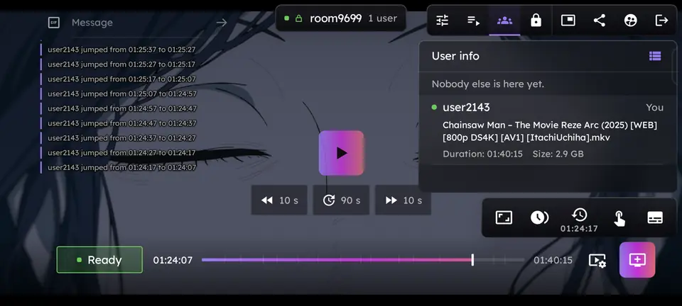Click 'Size: 2.9 GB' text
Image resolution: width=682 pixels, height=306 pixels.
tap(558, 154)
